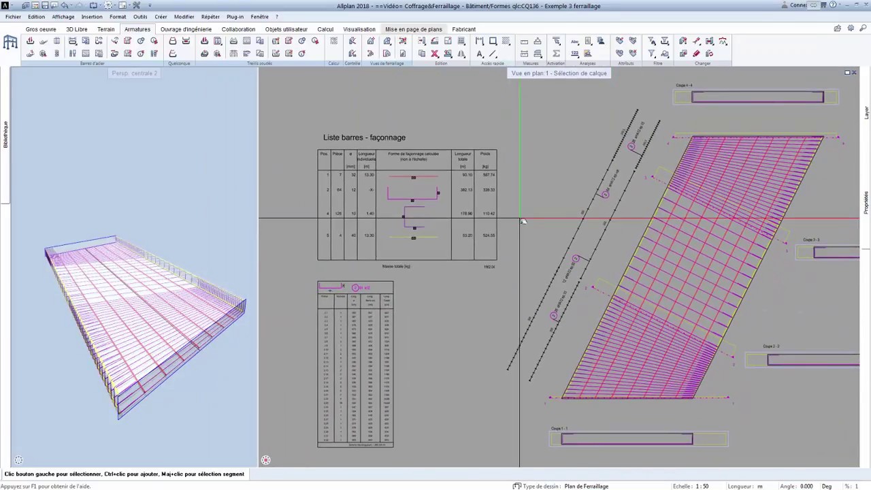Select the Ouvrage d'ingénierie tab
Image resolution: width=871 pixels, height=490 pixels.
186,29
